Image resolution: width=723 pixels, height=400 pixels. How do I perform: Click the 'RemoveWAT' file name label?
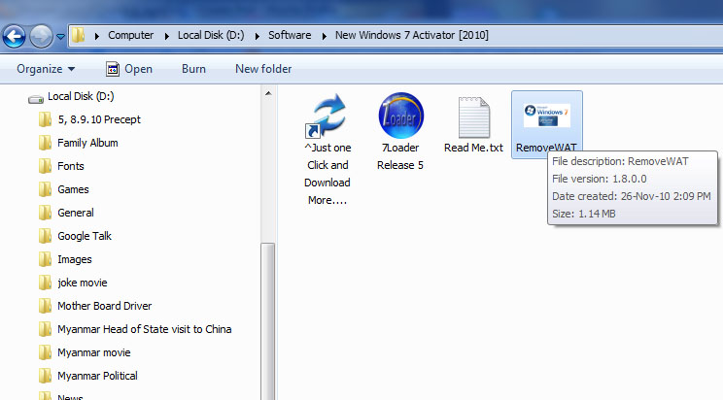[546, 148]
